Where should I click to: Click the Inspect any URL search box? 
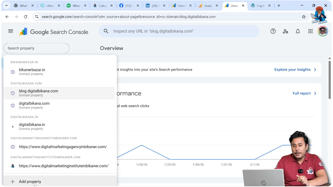pos(179,31)
